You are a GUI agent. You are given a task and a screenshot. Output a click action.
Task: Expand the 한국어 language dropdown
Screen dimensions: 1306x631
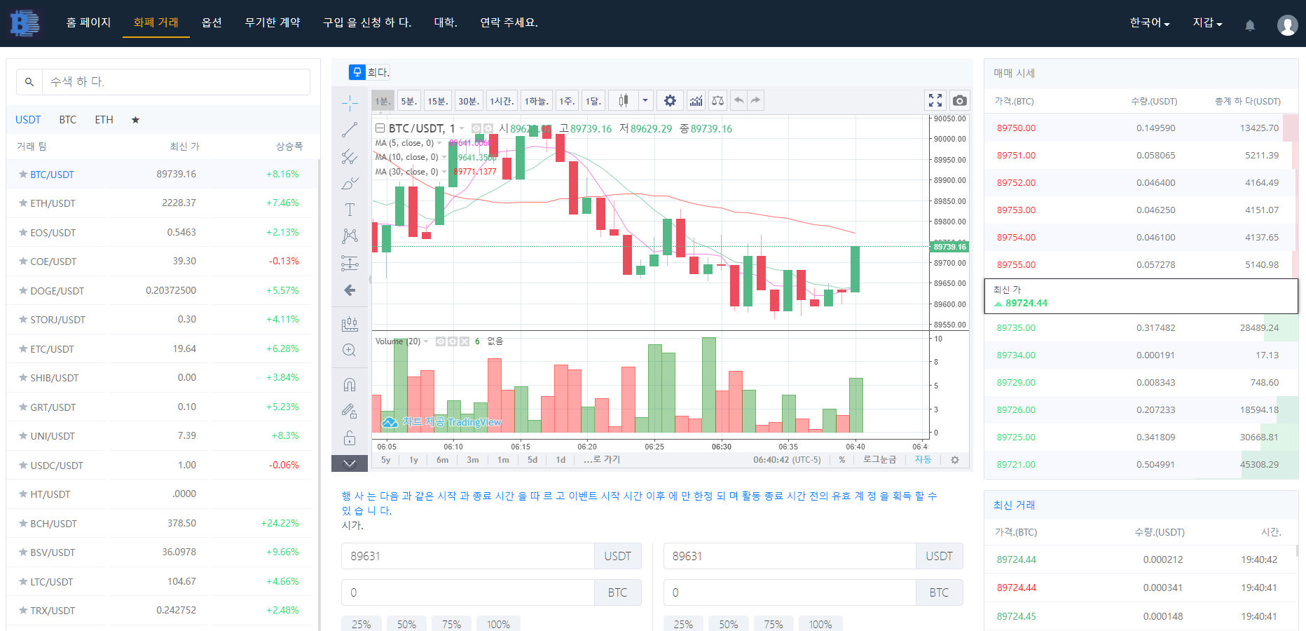1149,23
